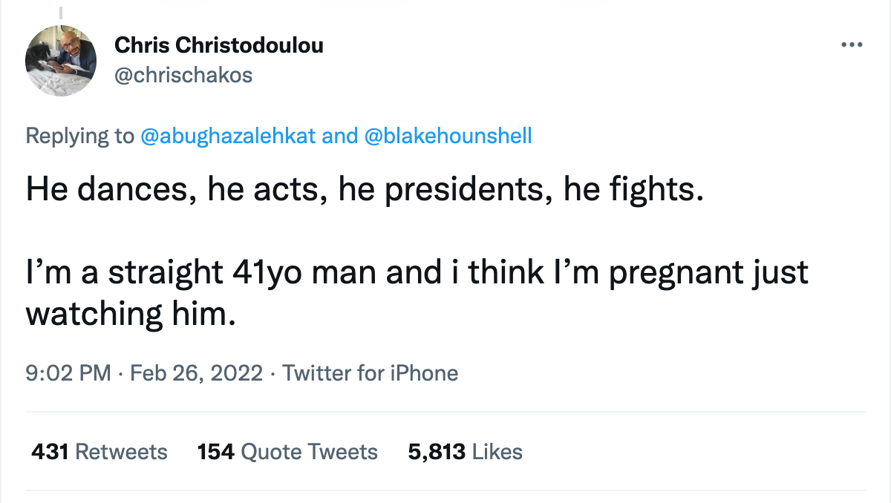Click the 431 retweet count number
This screenshot has height=503, width=891.
click(50, 452)
